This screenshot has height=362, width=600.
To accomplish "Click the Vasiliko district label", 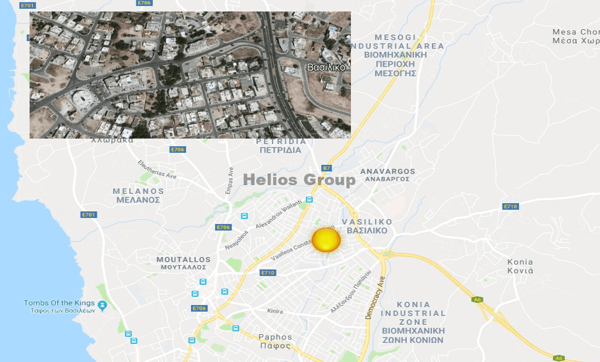I will pos(367,226).
